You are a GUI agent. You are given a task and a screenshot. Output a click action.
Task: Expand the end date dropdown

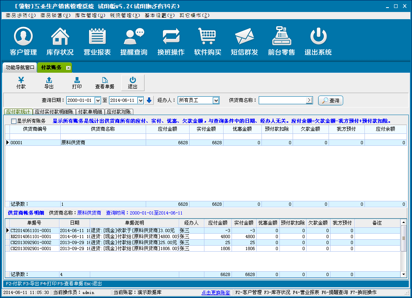(140, 101)
